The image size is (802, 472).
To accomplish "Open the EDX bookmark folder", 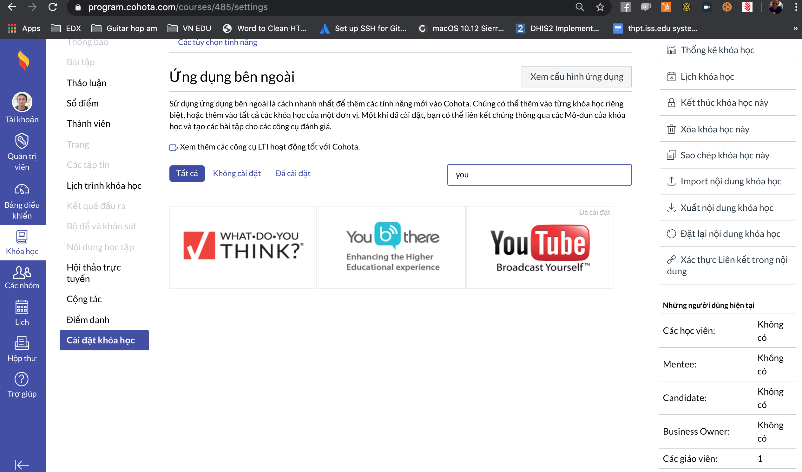I will tap(66, 28).
